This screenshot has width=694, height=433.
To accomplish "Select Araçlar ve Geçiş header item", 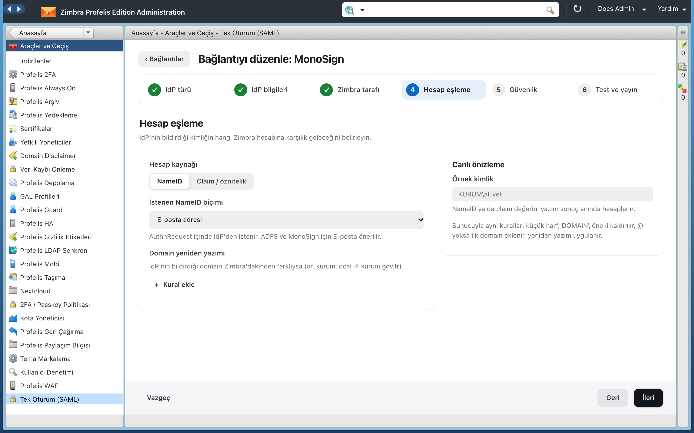I will (x=65, y=46).
